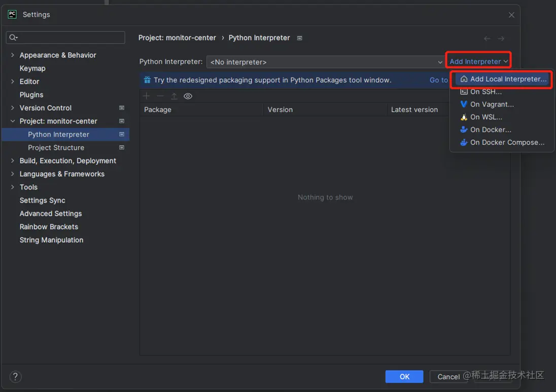The width and height of the screenshot is (556, 392).
Task: Open Advanced Settings page
Action: click(51, 213)
